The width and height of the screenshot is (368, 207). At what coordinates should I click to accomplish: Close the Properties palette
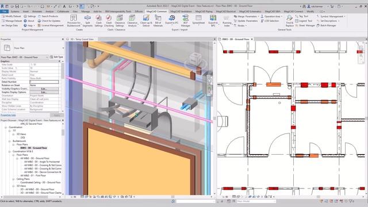tap(63, 39)
